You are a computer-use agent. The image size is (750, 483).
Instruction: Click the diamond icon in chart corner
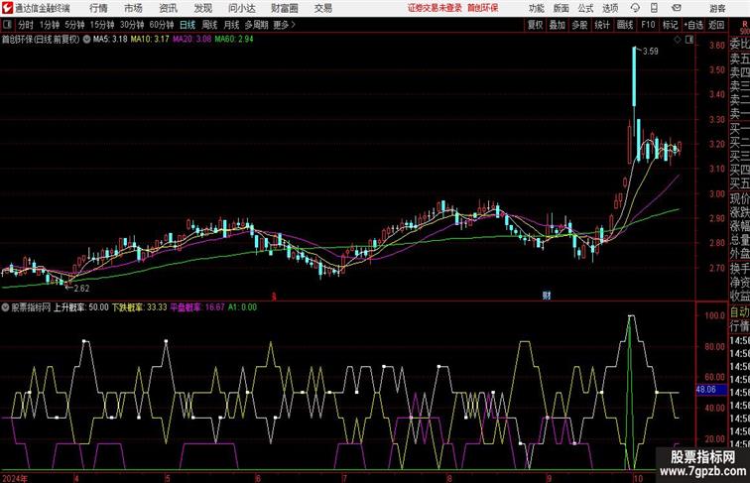coord(678,40)
